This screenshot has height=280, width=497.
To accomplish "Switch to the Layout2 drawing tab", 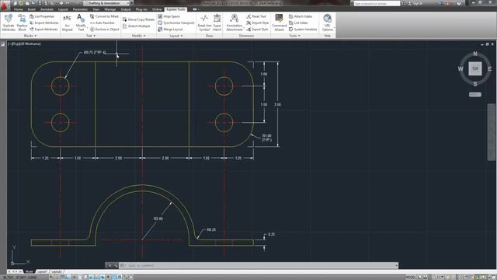I will (x=57, y=271).
